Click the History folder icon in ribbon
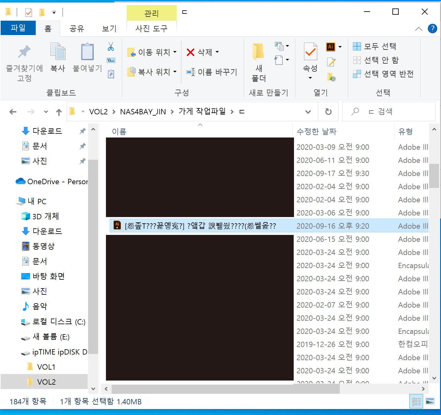This screenshot has height=415, width=441. tap(331, 77)
